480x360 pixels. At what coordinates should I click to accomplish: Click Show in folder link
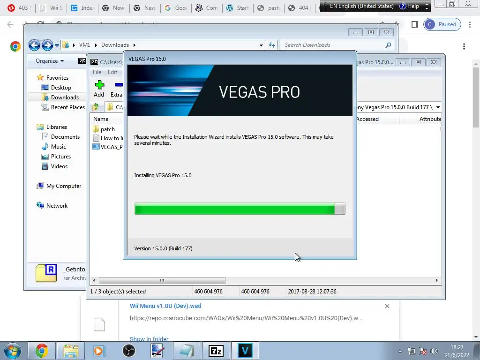149,339
